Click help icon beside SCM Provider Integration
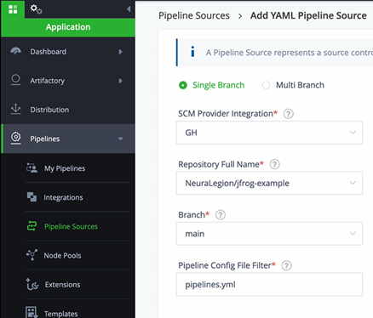This screenshot has width=373, height=318. (289, 114)
